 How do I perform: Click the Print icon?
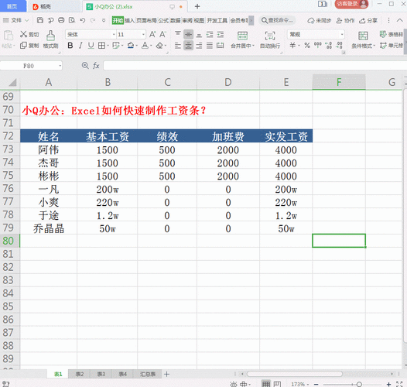point(61,20)
